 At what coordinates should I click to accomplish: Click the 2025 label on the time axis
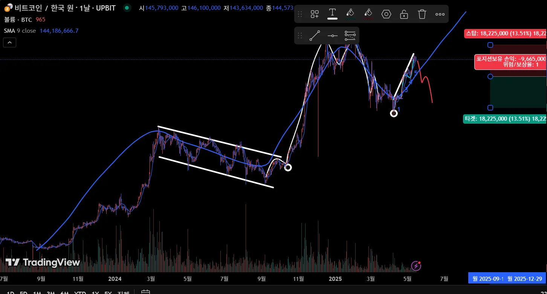[x=335, y=279]
